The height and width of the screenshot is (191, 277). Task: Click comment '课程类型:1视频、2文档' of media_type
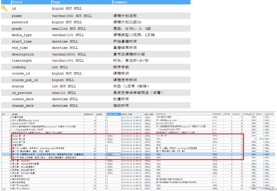134,35
